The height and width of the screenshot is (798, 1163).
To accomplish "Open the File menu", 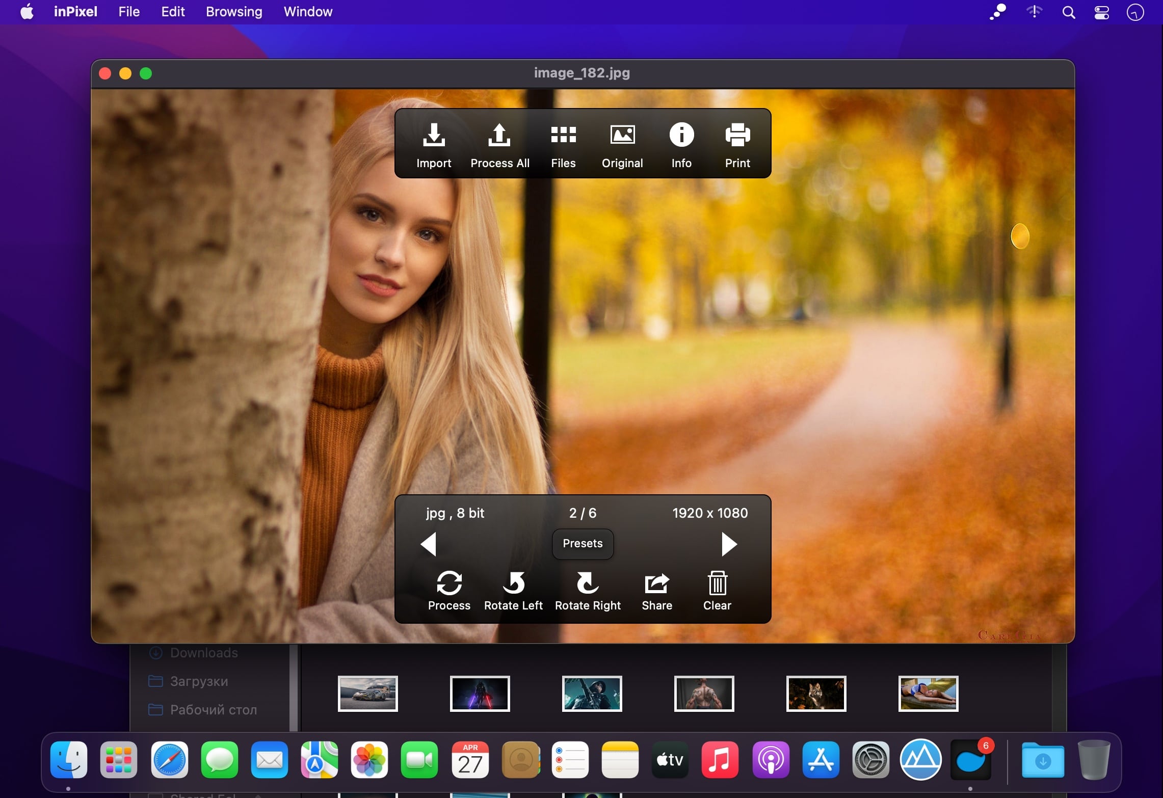I will pos(129,12).
